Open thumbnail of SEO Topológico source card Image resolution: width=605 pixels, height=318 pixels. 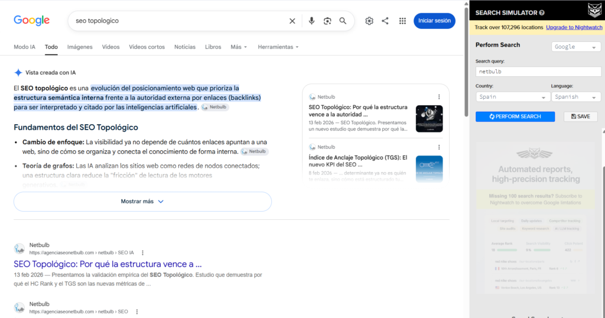pos(429,118)
